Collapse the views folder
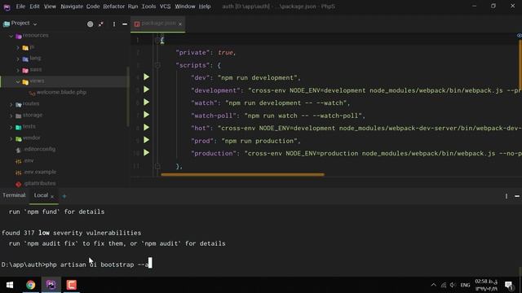Image resolution: width=522 pixels, height=293 pixels. click(x=18, y=81)
